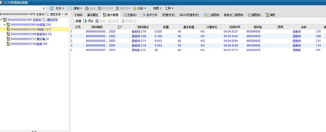Sort by the 物料编码 column header
326x132 pixels.
coord(97,27)
